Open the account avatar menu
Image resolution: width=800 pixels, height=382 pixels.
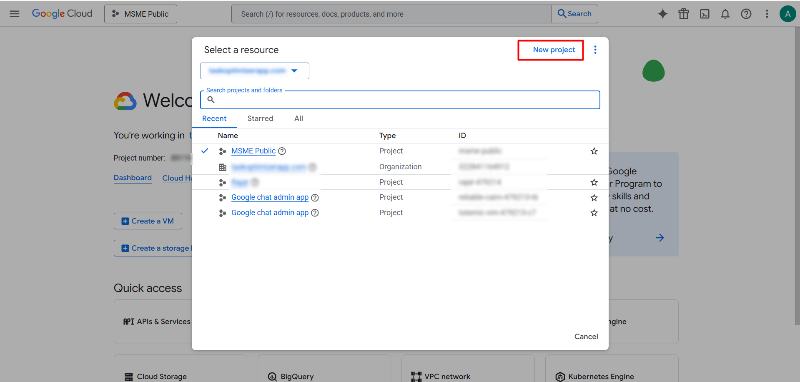787,14
